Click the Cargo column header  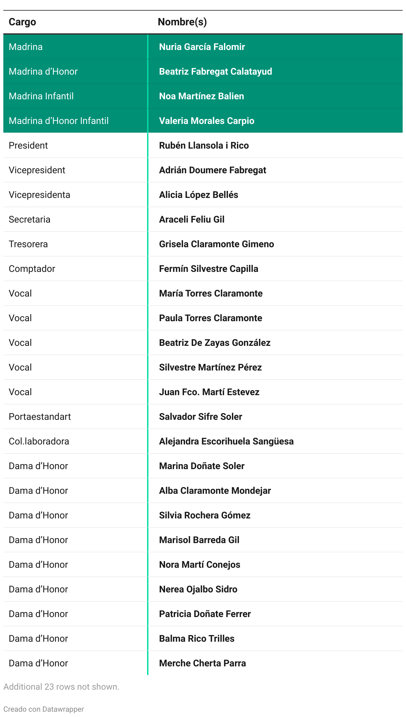22,22
